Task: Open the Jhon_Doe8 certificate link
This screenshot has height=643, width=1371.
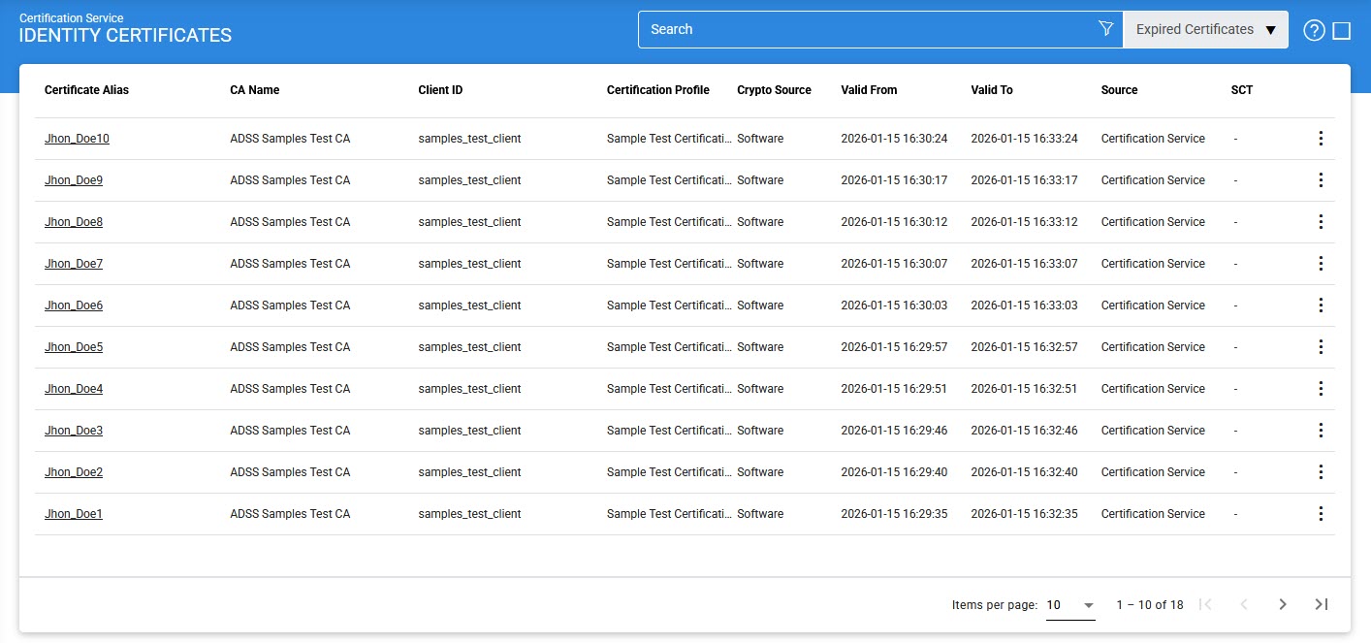Action: (x=74, y=222)
